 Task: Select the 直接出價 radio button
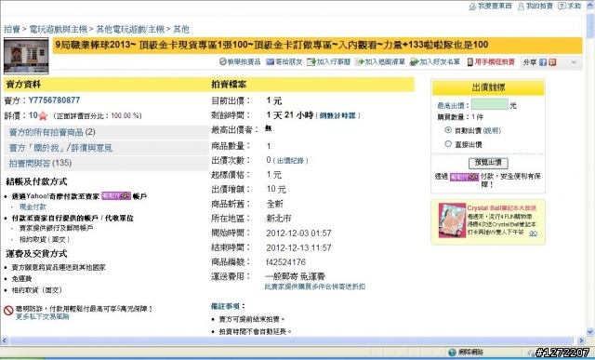pyautogui.click(x=448, y=144)
